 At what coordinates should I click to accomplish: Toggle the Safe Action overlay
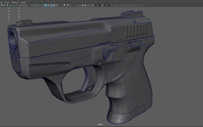click(35, 5)
